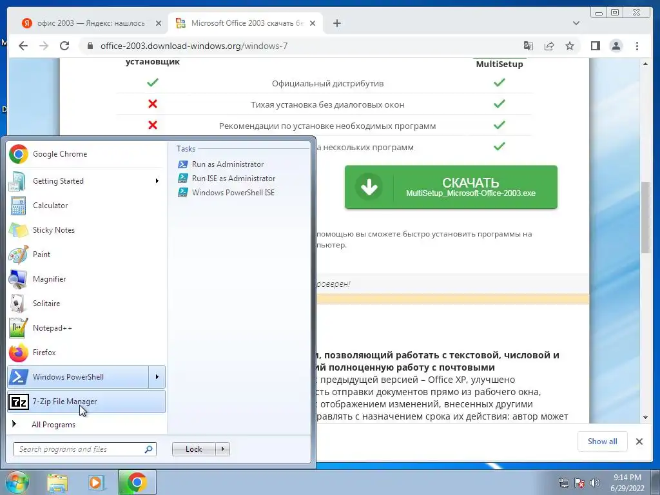Click page scrollbar up arrow
Image resolution: width=660 pixels, height=495 pixels.
pos(646,64)
